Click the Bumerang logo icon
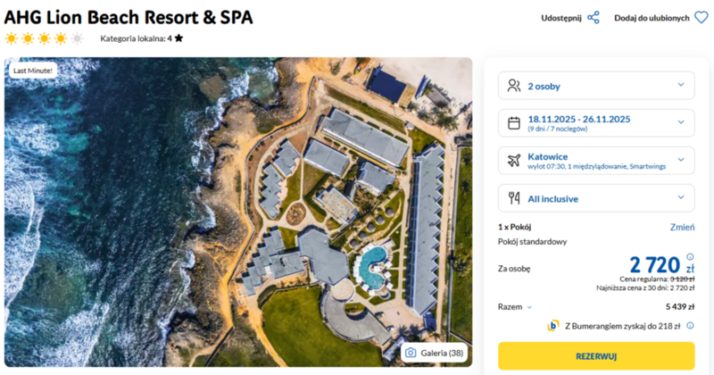This screenshot has height=375, width=714. tap(553, 326)
